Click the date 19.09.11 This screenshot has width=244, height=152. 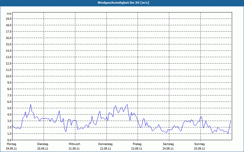11,149
